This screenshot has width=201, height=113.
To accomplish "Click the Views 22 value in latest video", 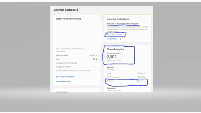I will tap(94, 59).
